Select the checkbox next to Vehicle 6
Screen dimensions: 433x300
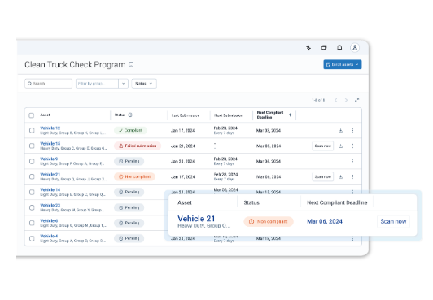click(32, 223)
